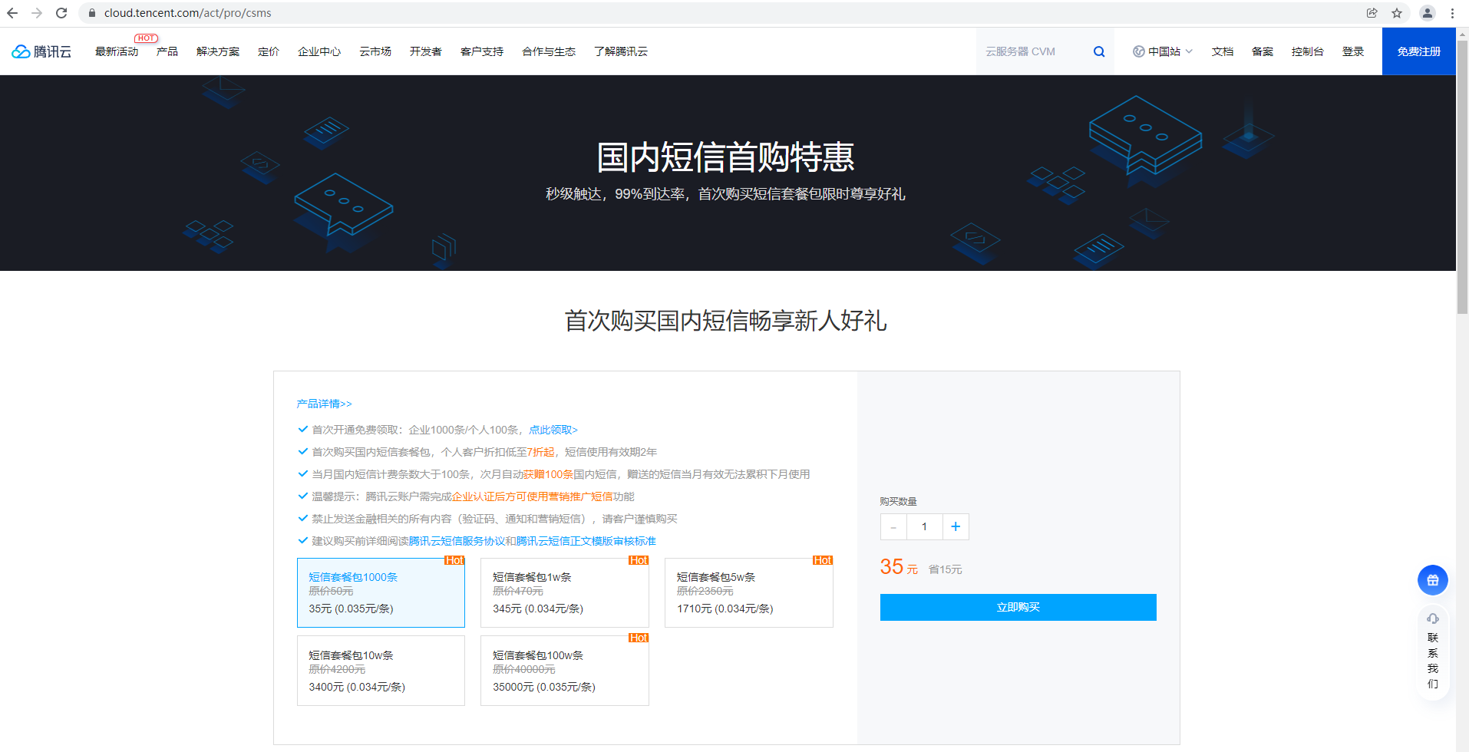Viewport: 1469px width, 752px height.
Task: Click the 文档 link in header
Action: [x=1223, y=51]
